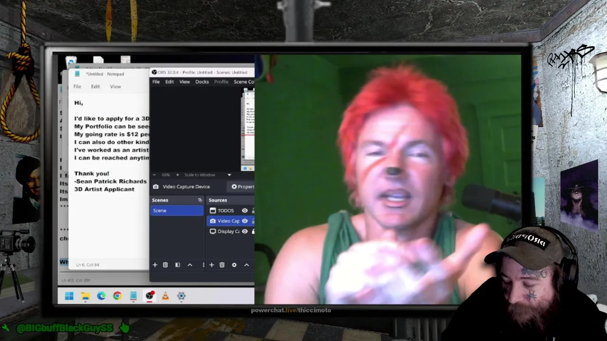Click the OBS Studio taskbar icon
This screenshot has width=607, height=341.
149,296
